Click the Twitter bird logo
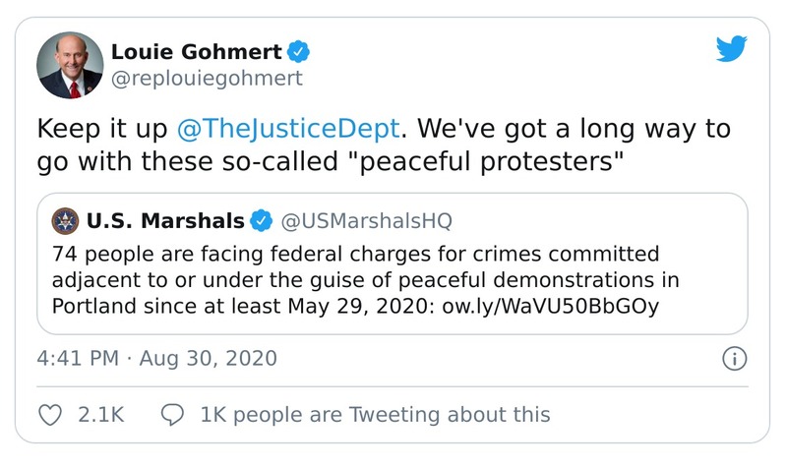Screen dimensions: 787x467 point(731,49)
